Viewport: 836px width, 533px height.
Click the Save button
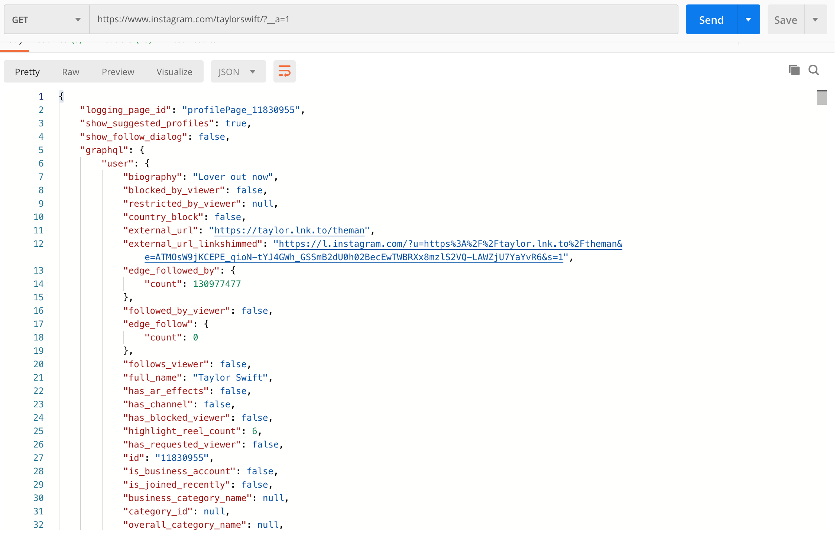coord(785,19)
